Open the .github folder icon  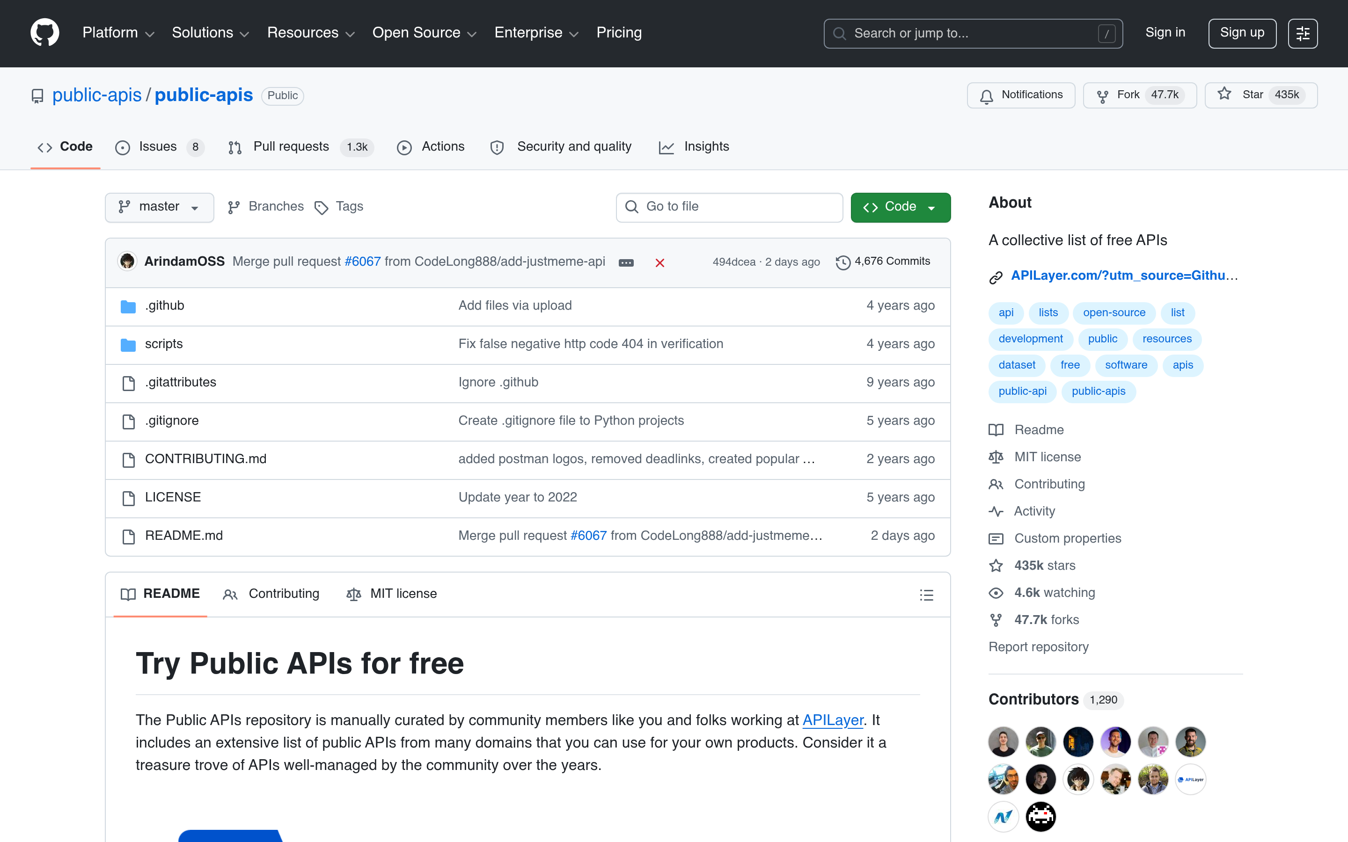[128, 306]
